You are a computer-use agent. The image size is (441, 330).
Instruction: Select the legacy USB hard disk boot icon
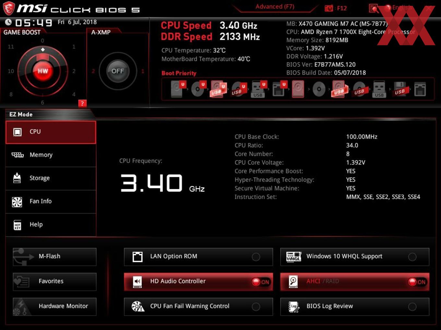(x=339, y=89)
